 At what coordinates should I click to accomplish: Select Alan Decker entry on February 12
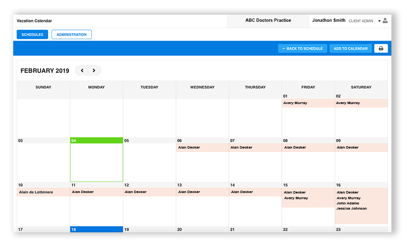coord(149,192)
